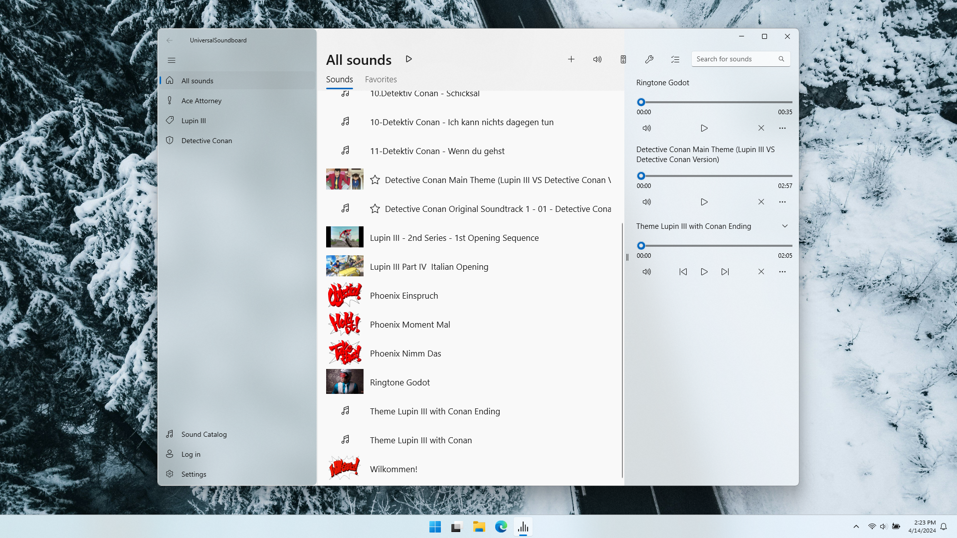Image resolution: width=957 pixels, height=538 pixels.
Task: Toggle the multi-select list icon
Action: [x=675, y=59]
